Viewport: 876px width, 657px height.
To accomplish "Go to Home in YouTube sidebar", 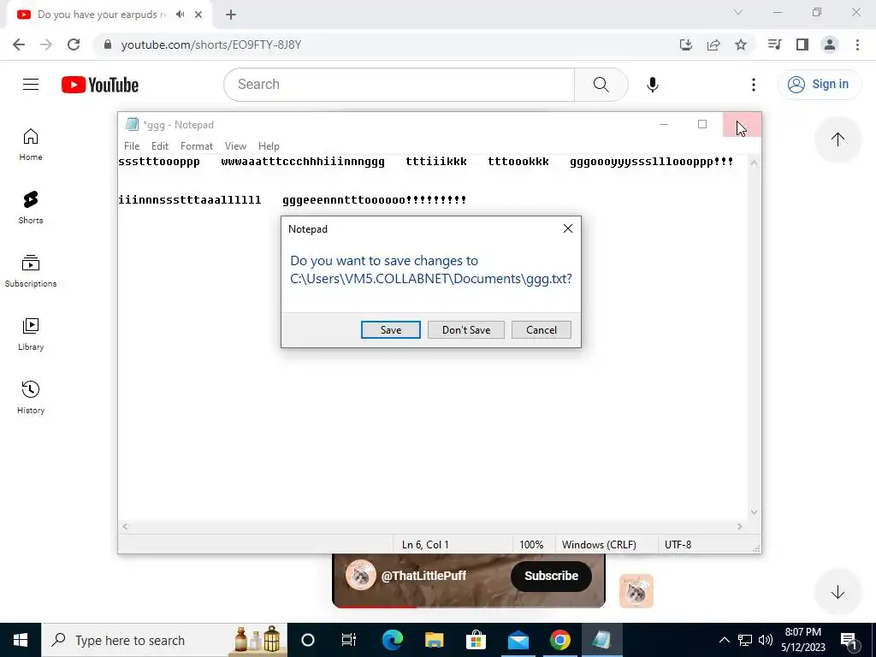I will 31,145.
